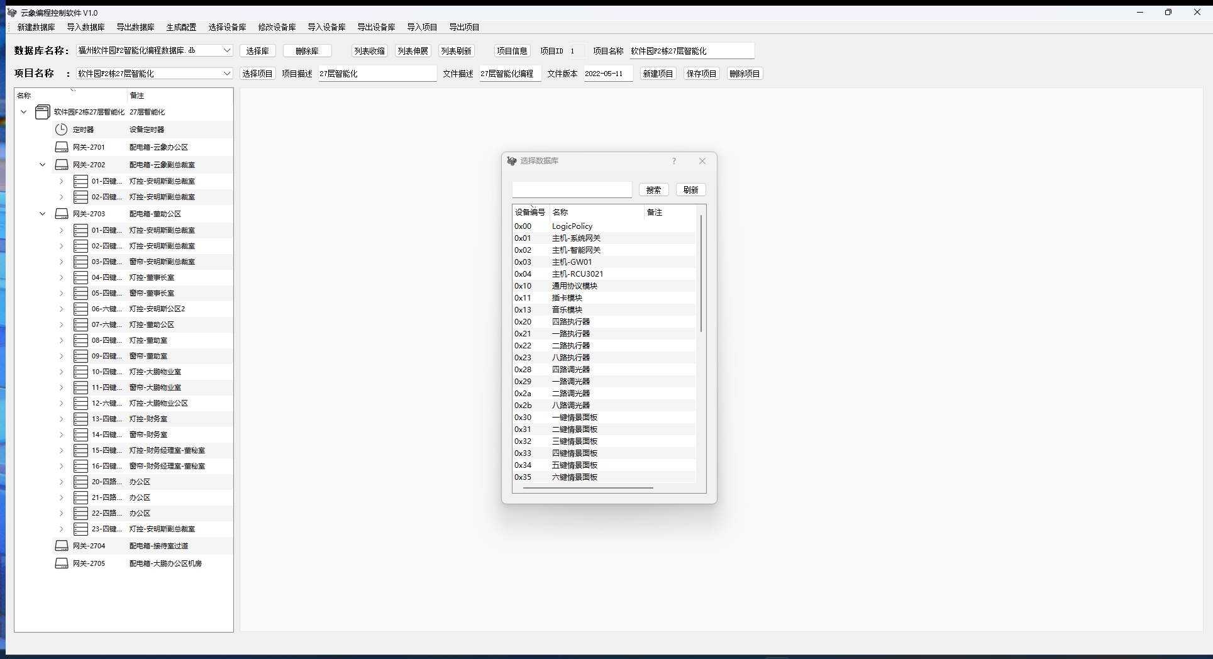The height and width of the screenshot is (659, 1213).
Task: Collapse the 网关-2702 tree node
Action: click(x=43, y=165)
